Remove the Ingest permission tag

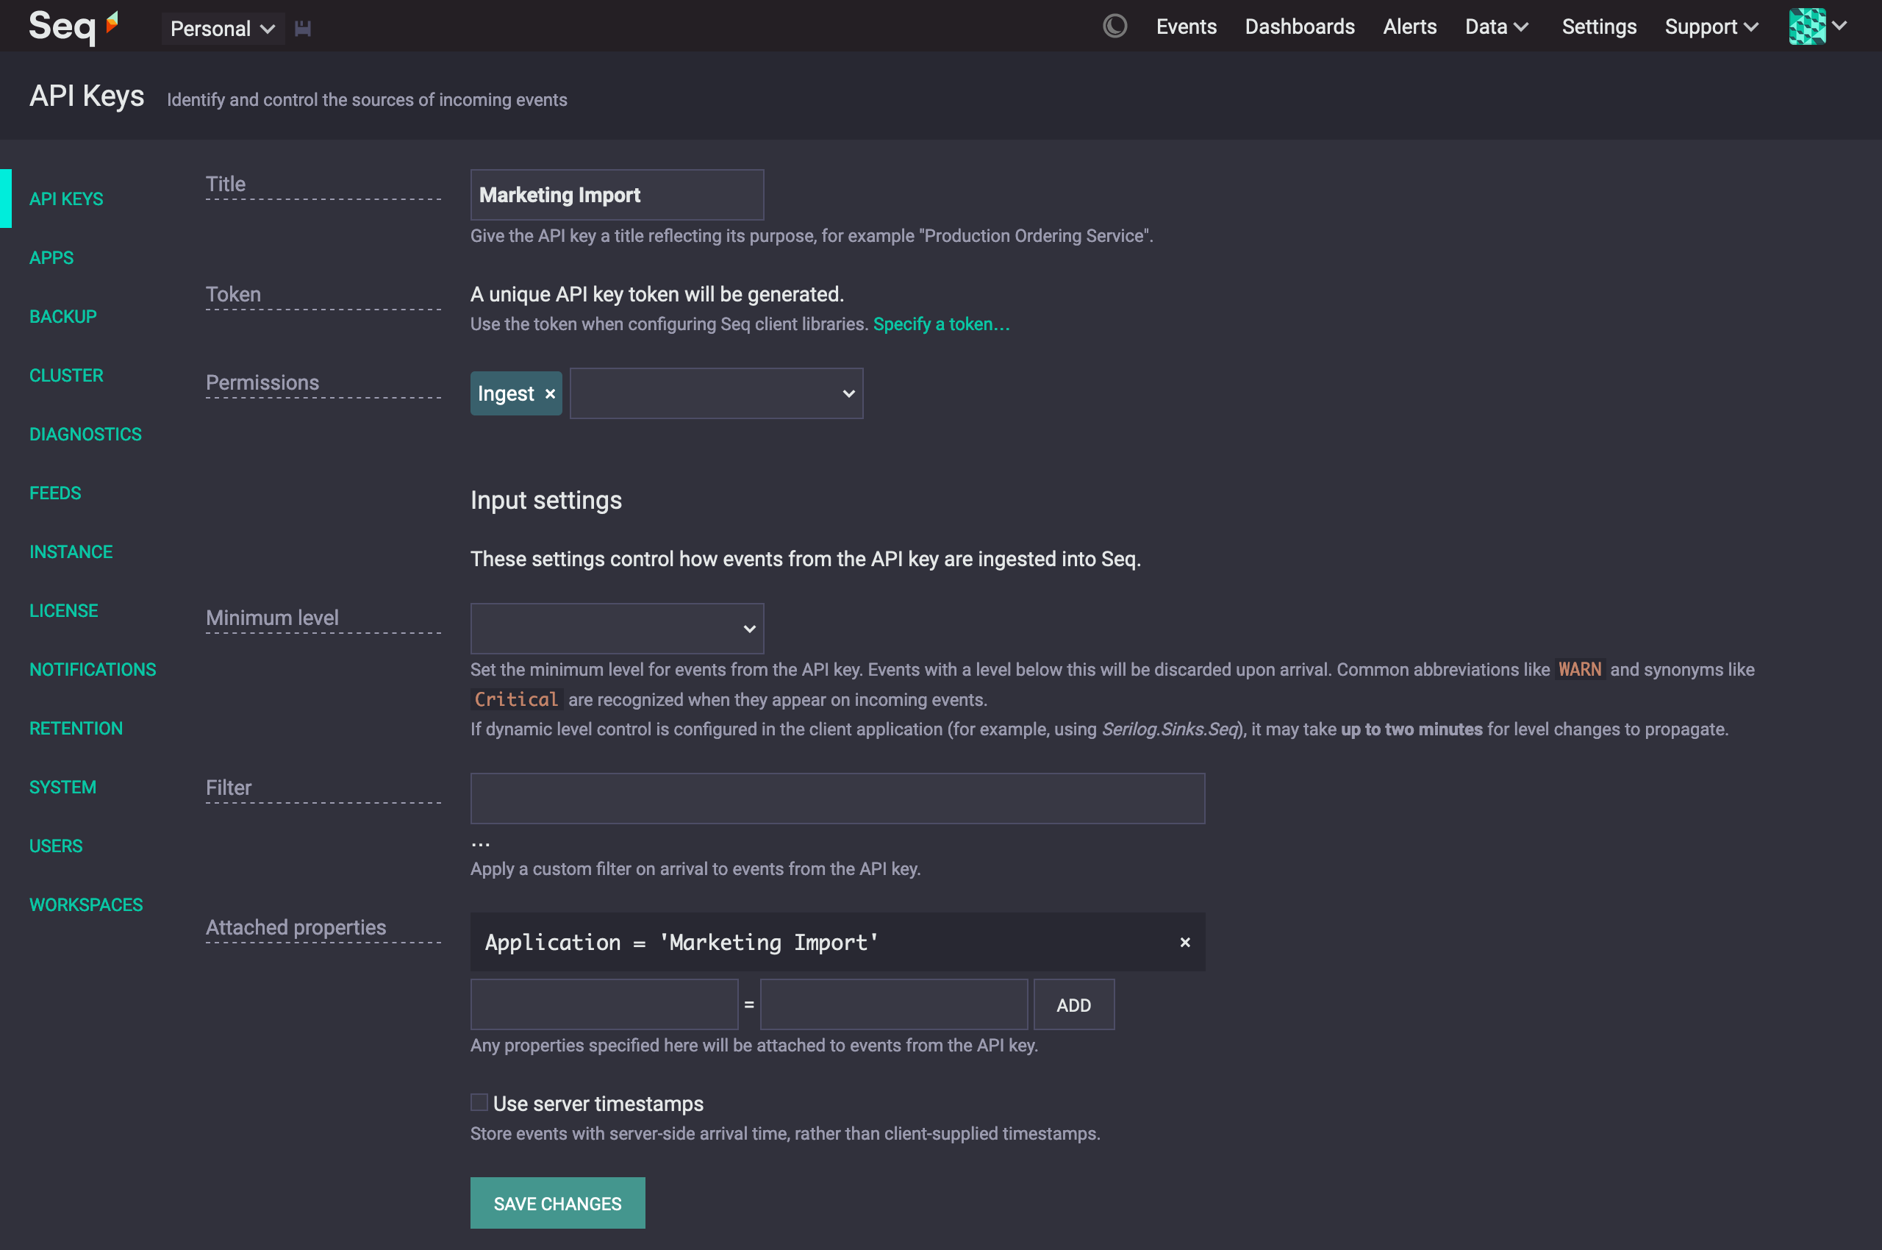[x=550, y=394]
